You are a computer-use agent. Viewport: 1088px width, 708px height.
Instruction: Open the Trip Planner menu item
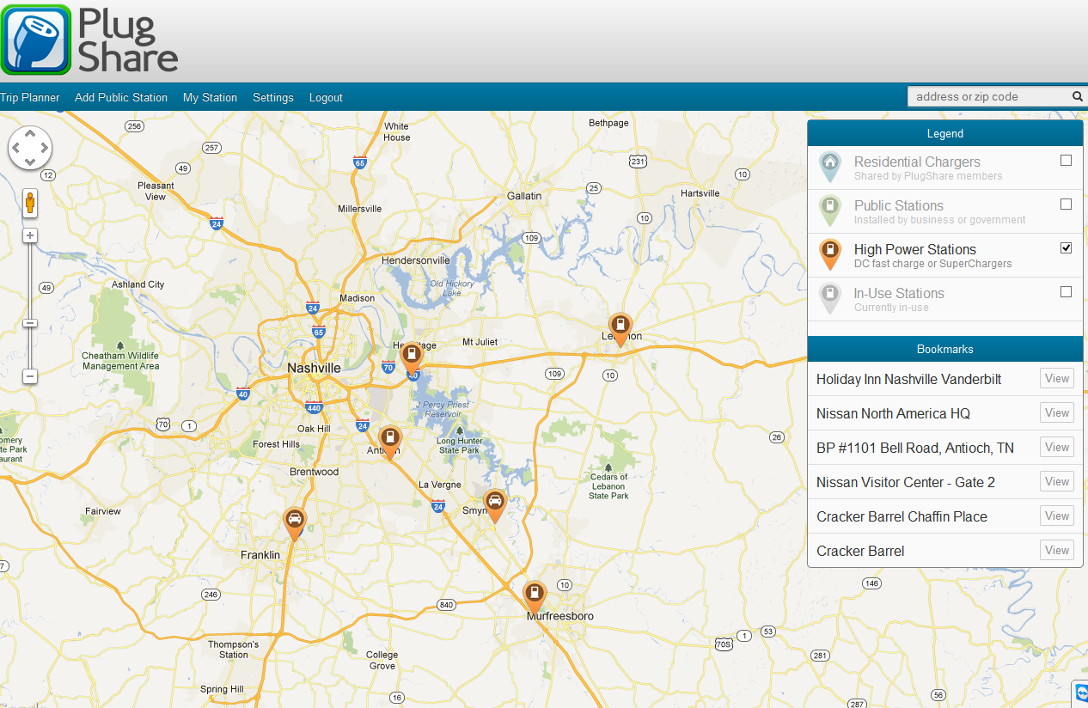pos(30,98)
